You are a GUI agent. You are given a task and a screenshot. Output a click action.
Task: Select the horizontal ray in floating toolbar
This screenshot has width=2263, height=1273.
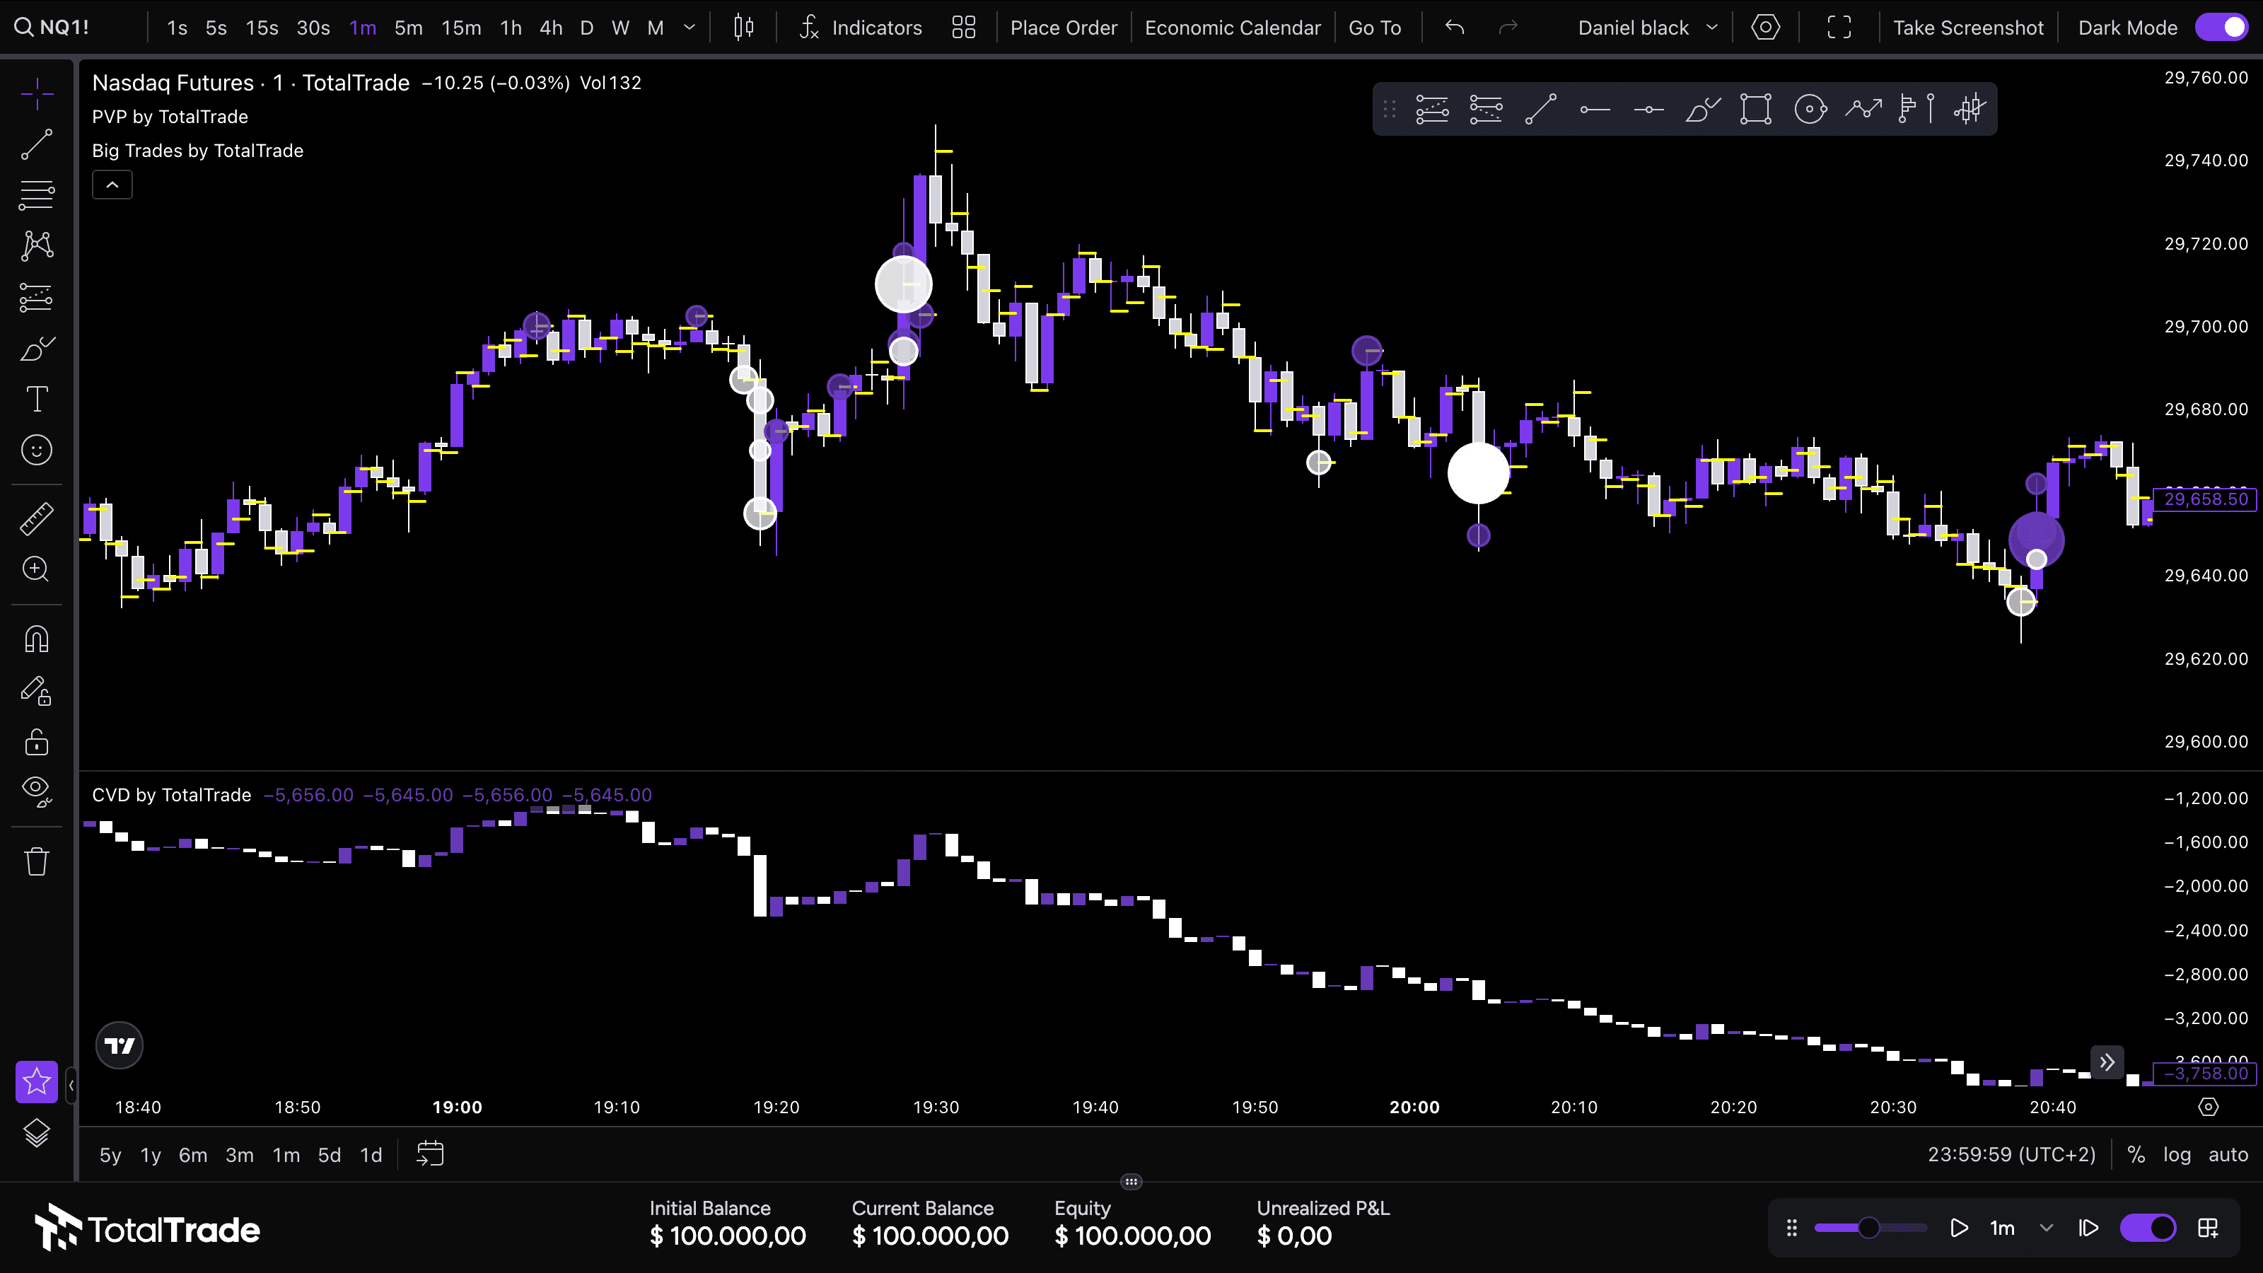click(1595, 110)
